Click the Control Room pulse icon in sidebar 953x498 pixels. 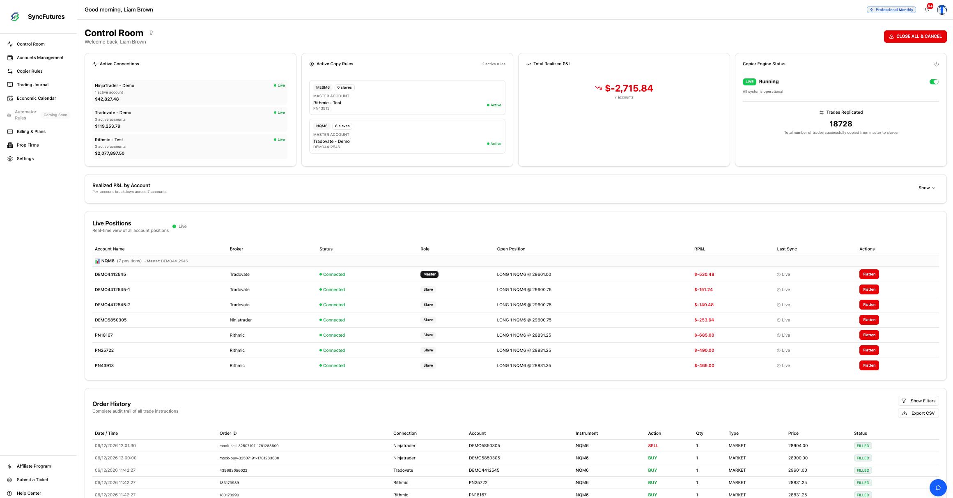[10, 44]
